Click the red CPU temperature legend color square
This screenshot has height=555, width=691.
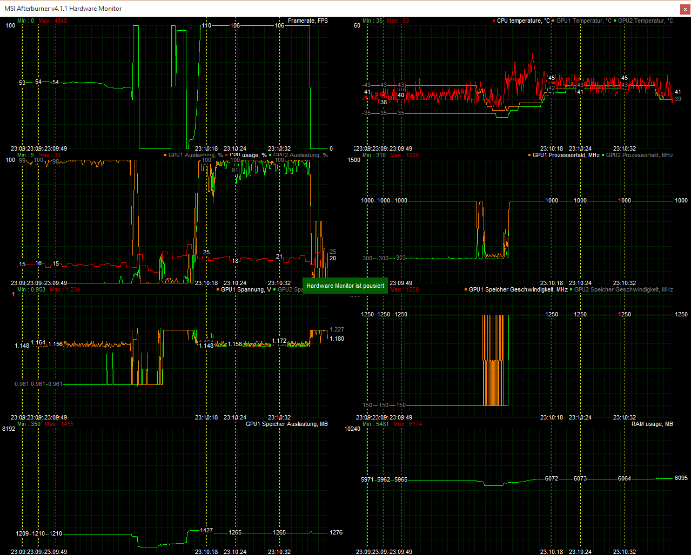point(494,21)
